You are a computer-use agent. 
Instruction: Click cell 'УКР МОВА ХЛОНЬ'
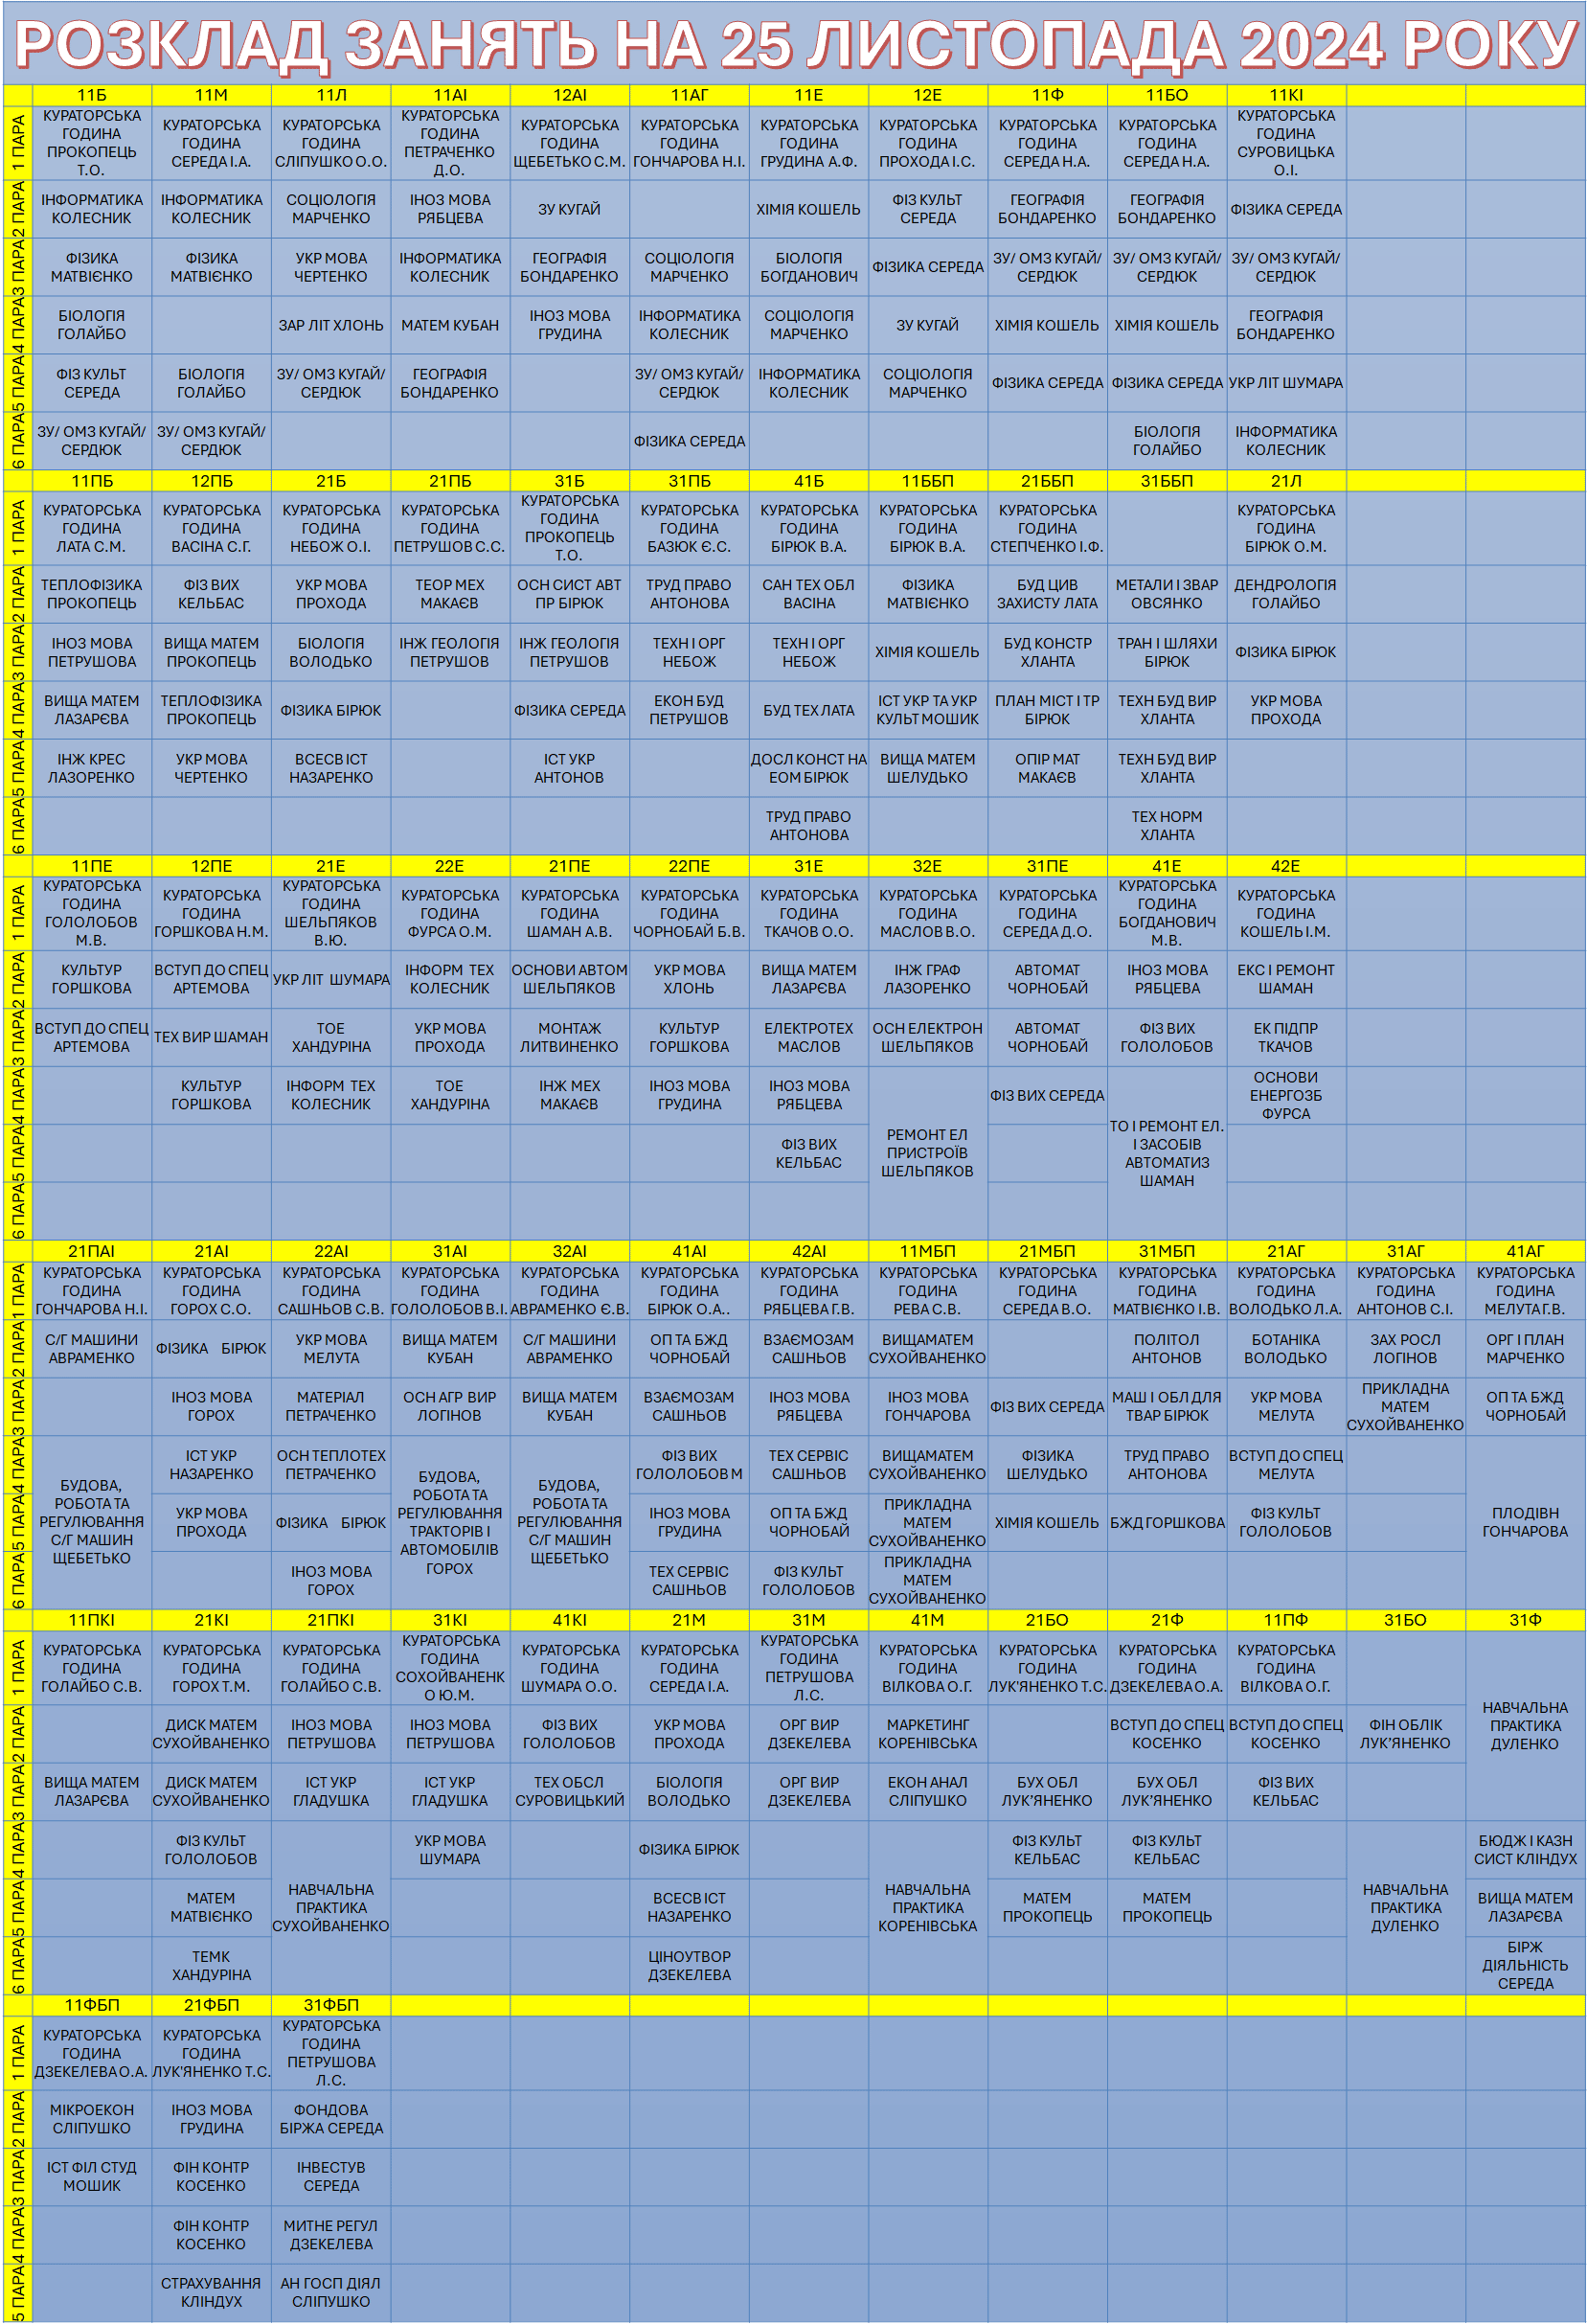[689, 979]
